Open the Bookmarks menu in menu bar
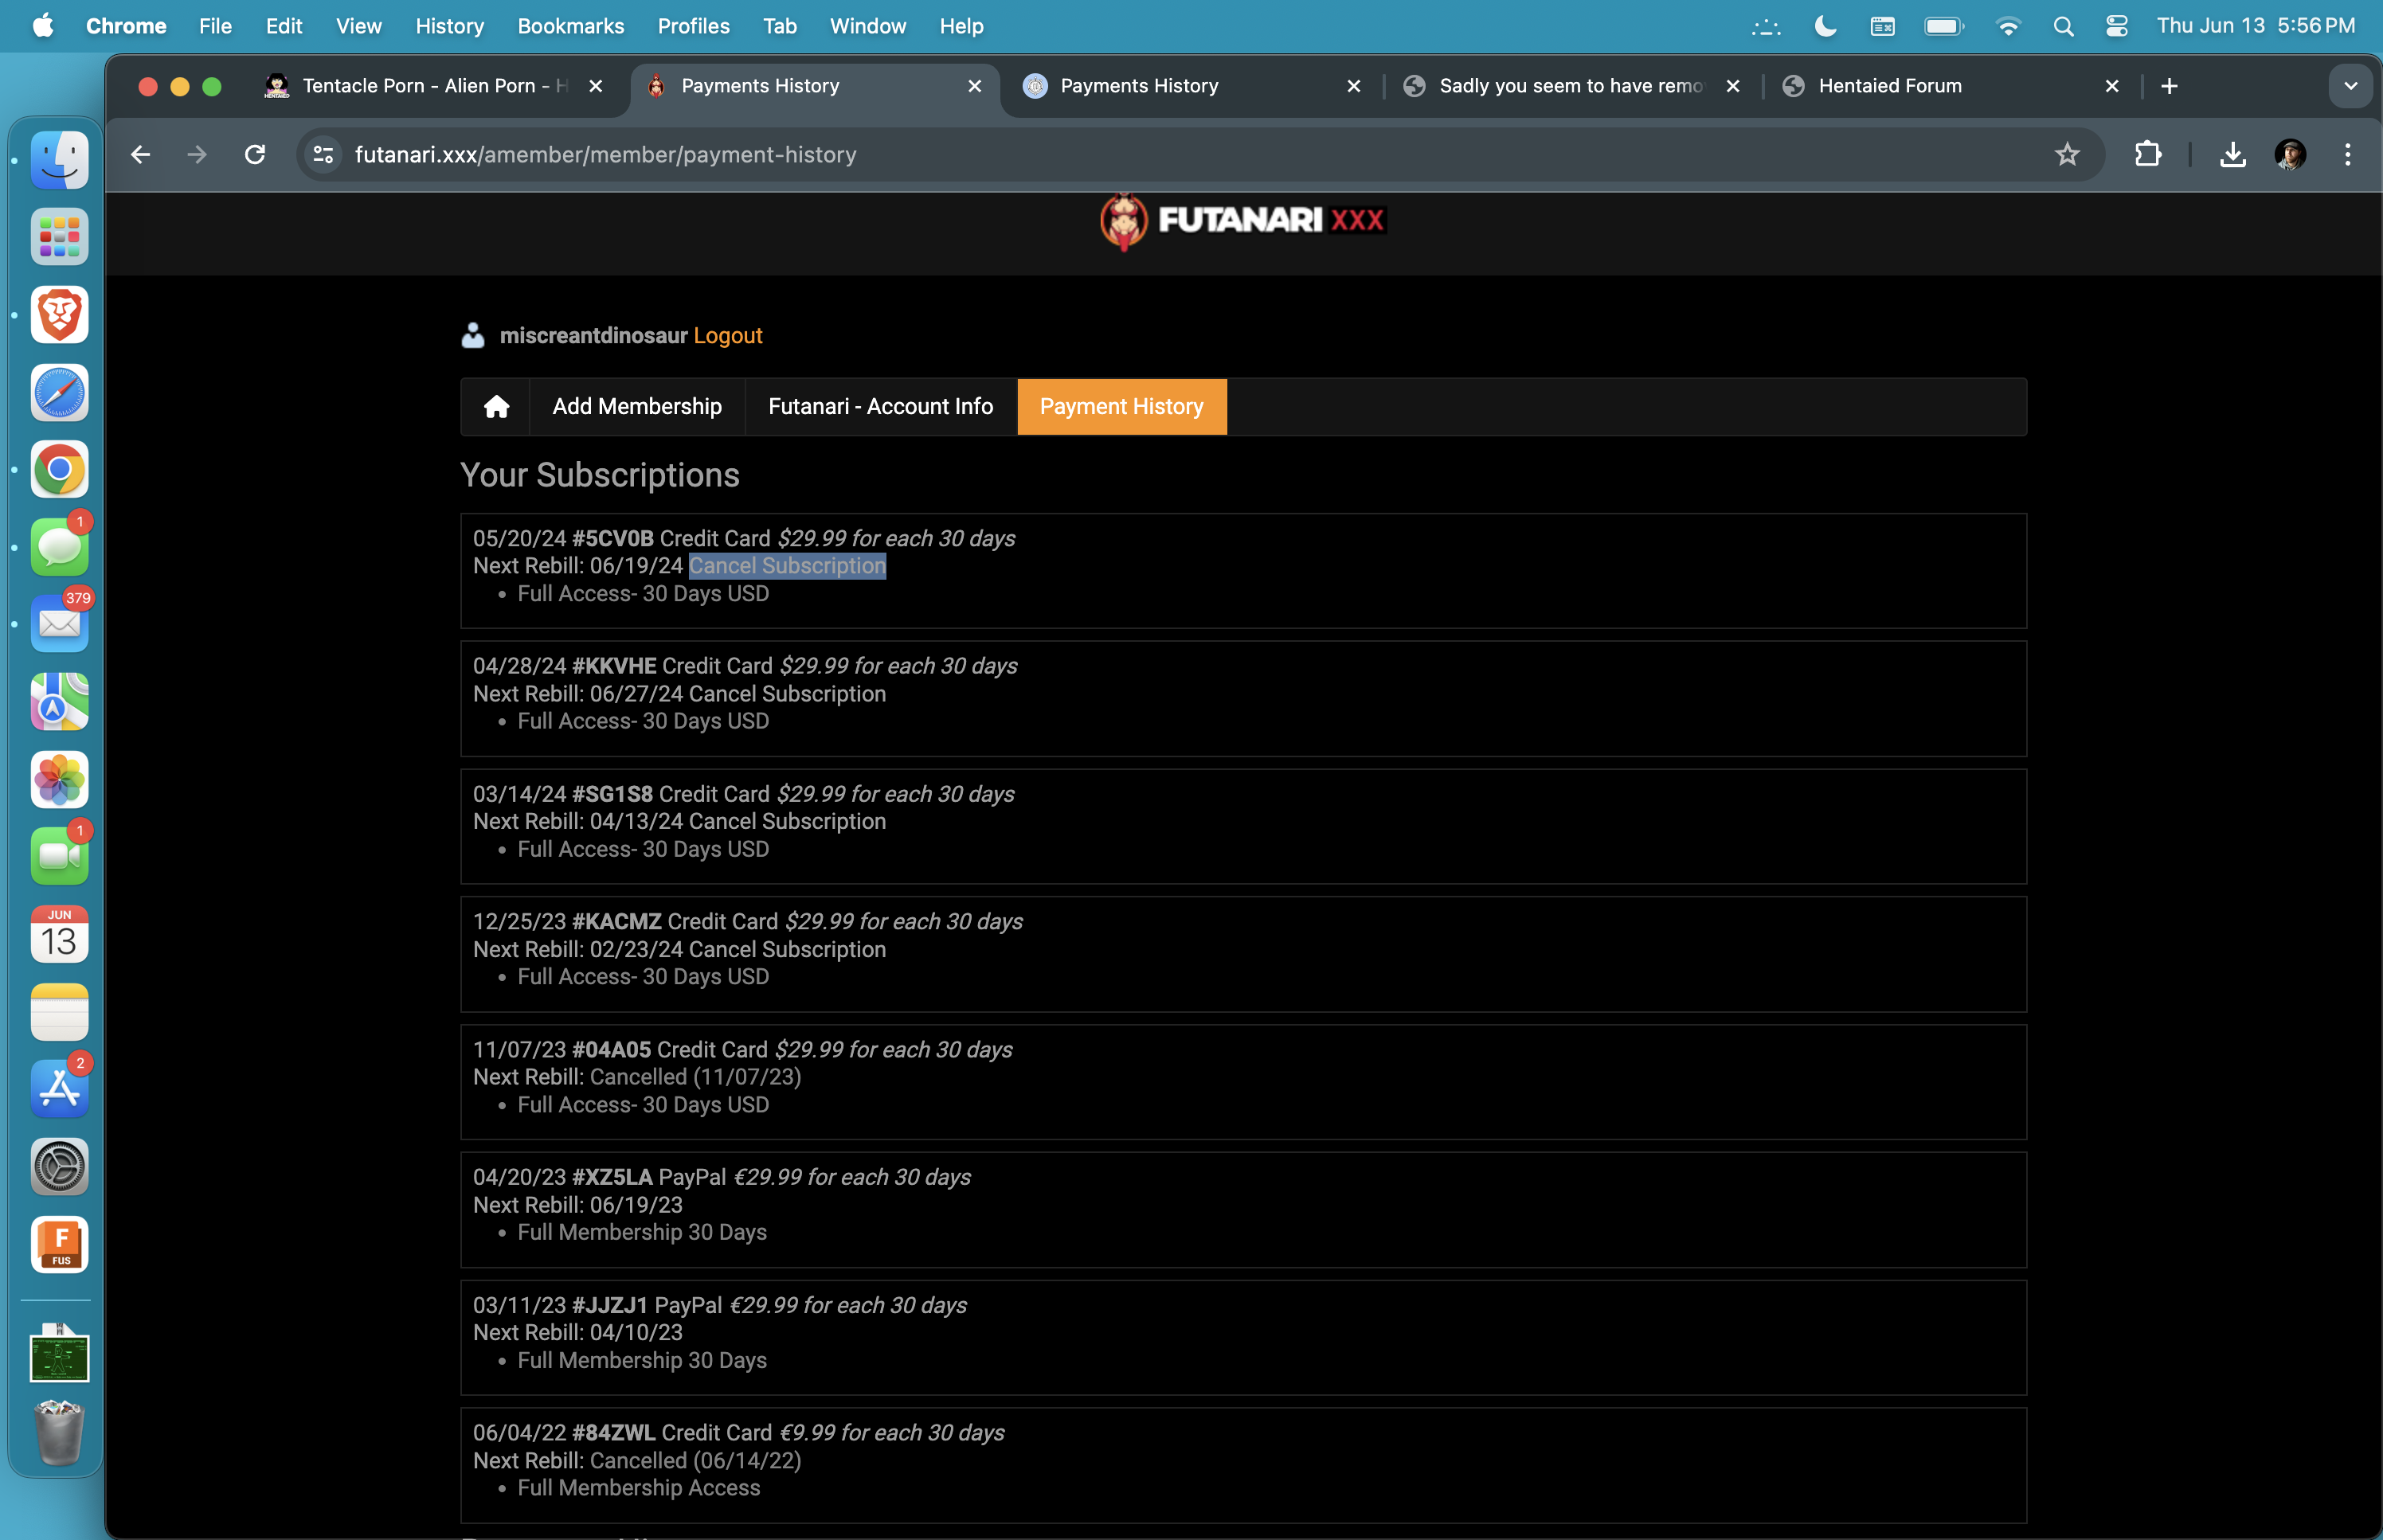This screenshot has width=2383, height=1540. pyautogui.click(x=570, y=26)
